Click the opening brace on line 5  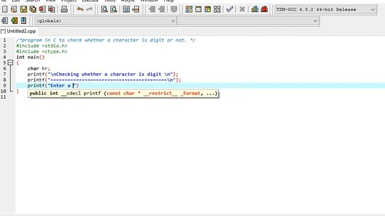17,62
